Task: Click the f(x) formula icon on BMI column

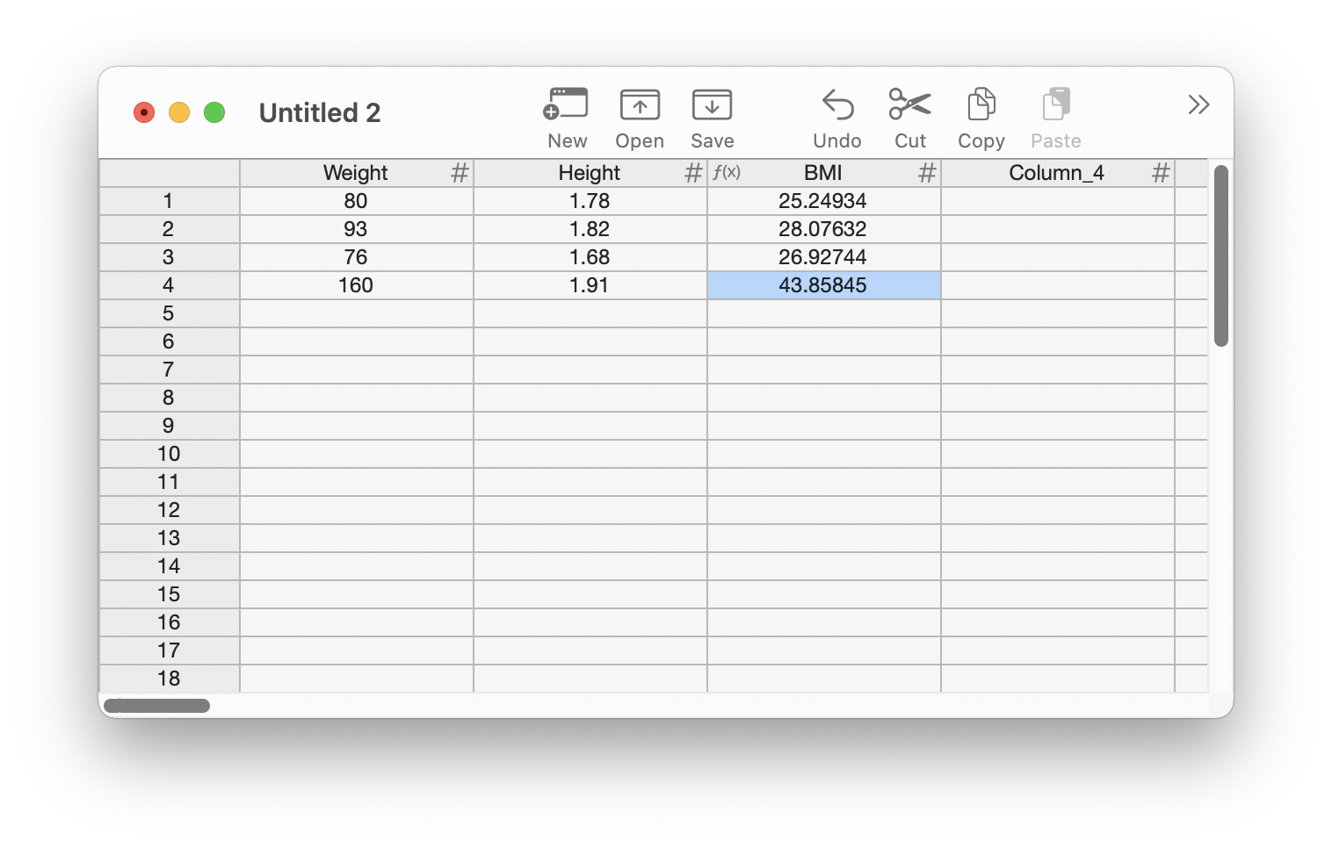Action: [726, 173]
